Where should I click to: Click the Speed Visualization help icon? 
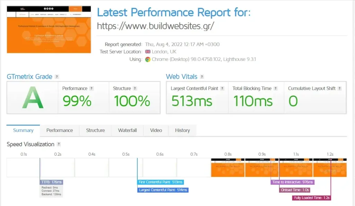click(x=59, y=145)
